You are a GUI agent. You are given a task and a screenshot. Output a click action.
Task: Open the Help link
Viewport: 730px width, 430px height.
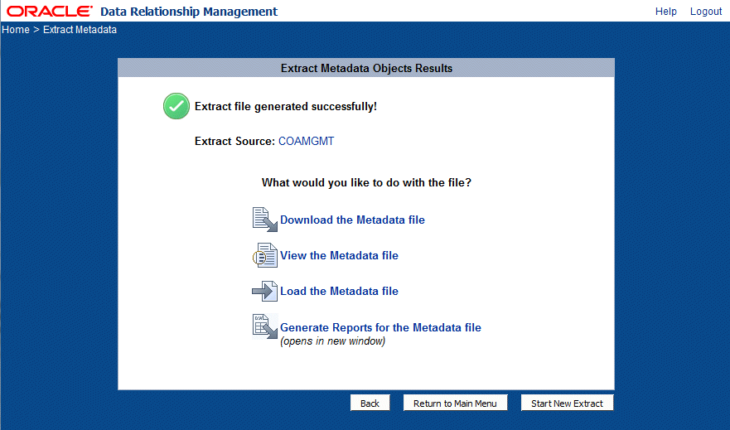tap(665, 11)
